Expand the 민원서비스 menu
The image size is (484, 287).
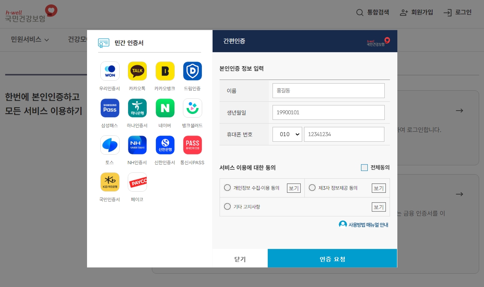[30, 40]
